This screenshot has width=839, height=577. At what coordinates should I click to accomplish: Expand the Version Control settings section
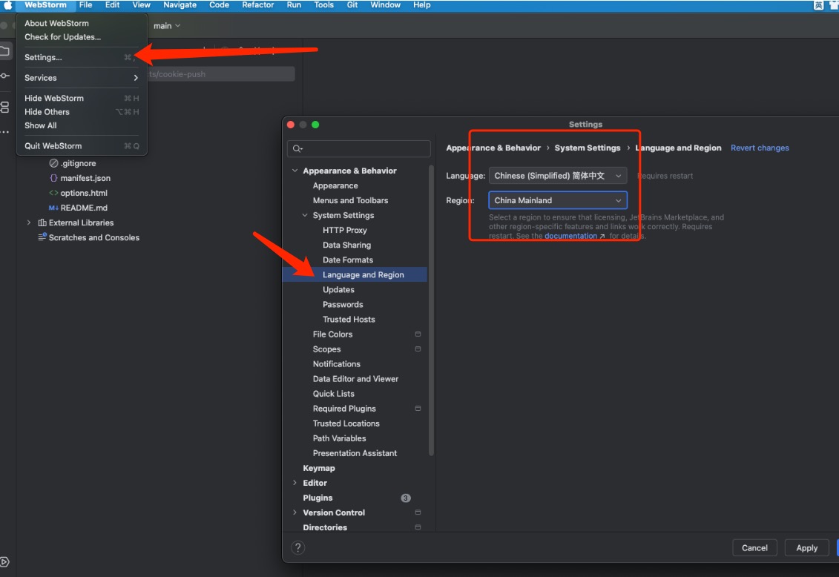pyautogui.click(x=295, y=512)
